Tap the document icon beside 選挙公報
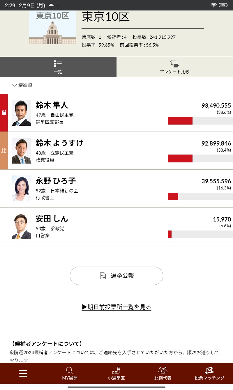This screenshot has width=233, height=390. [103, 276]
